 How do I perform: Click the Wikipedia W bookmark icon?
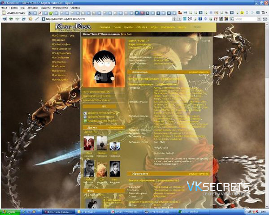coord(226,13)
